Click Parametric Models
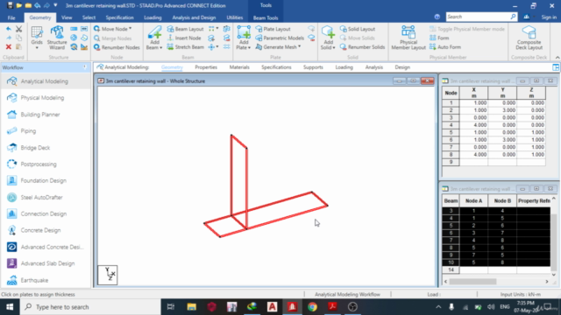Viewport: 561px width, 315px height. (x=280, y=38)
